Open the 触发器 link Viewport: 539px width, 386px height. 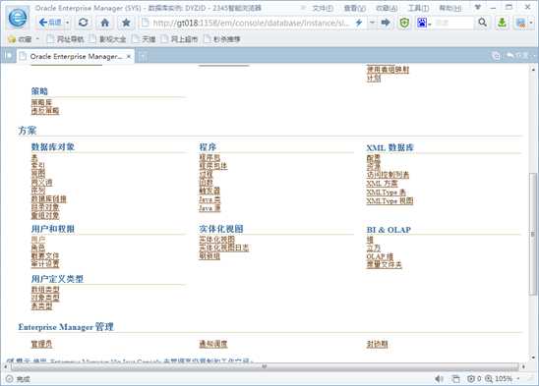pyautogui.click(x=210, y=191)
